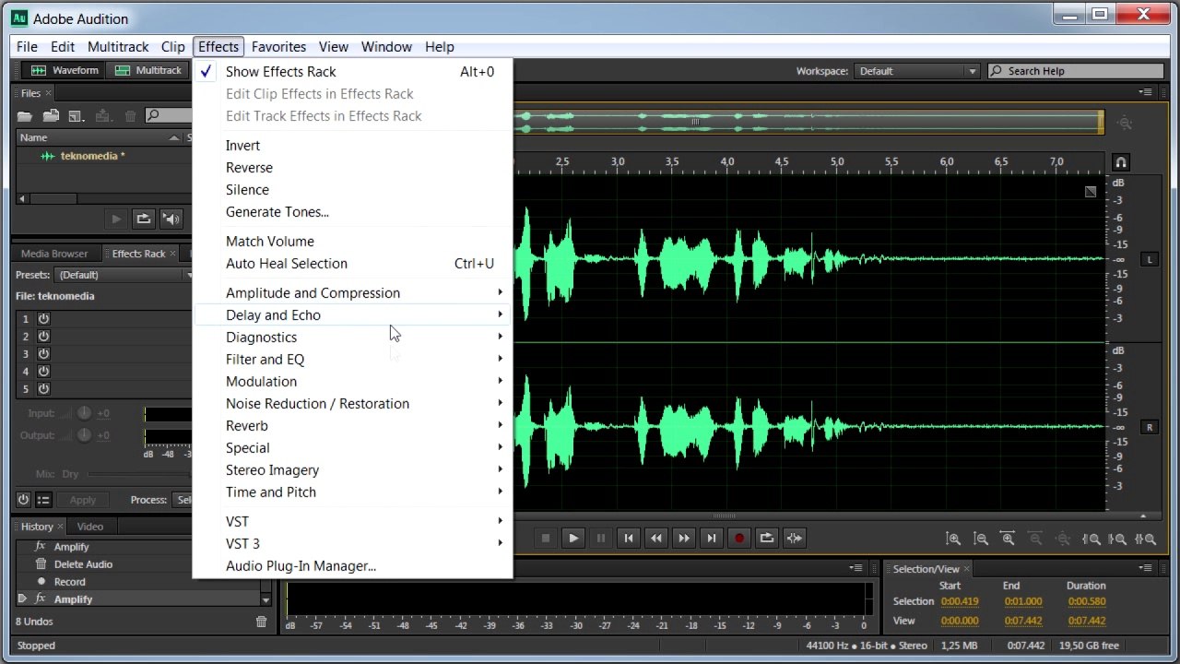Click Auto Heal Selection menu item
Image resolution: width=1180 pixels, height=664 pixels.
pos(352,263)
